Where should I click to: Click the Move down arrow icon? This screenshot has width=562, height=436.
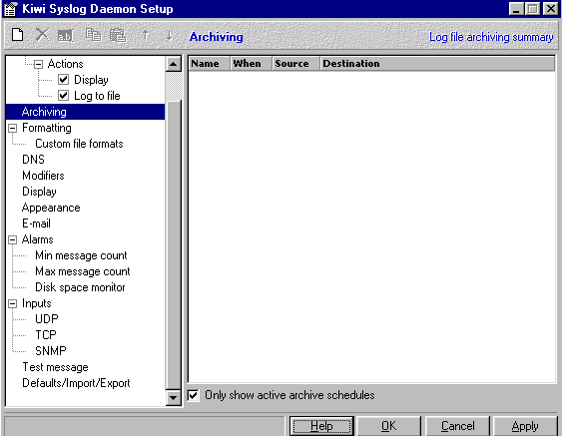pyautogui.click(x=169, y=35)
